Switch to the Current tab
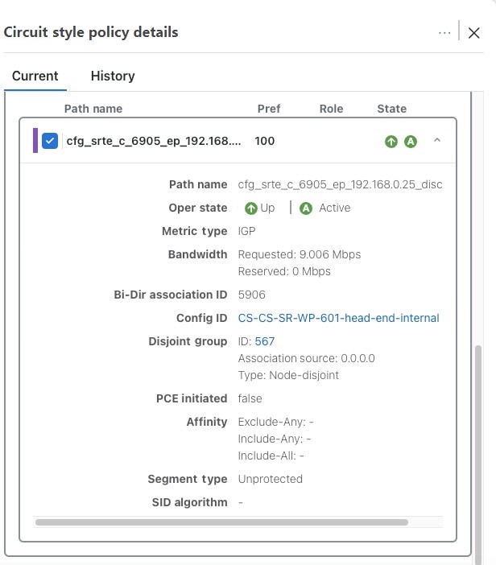Screen dimensions: 496x565 (x=35, y=76)
